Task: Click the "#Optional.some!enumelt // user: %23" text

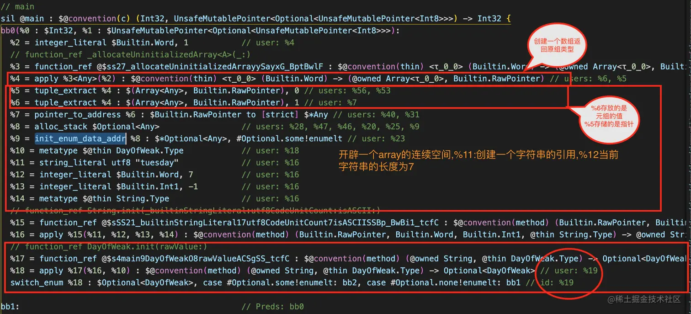Action: [321, 138]
